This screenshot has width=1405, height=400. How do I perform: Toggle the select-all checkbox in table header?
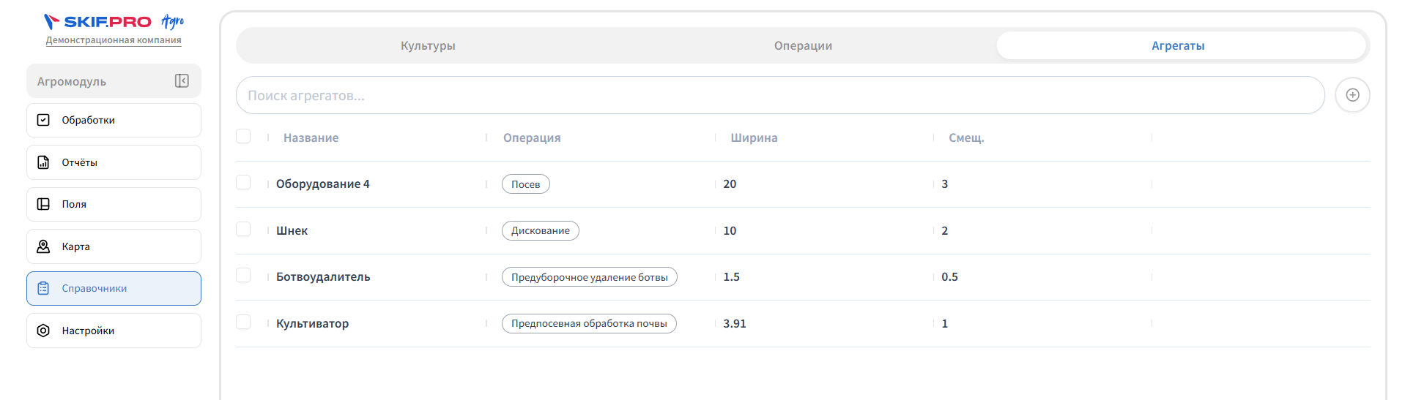tap(243, 136)
